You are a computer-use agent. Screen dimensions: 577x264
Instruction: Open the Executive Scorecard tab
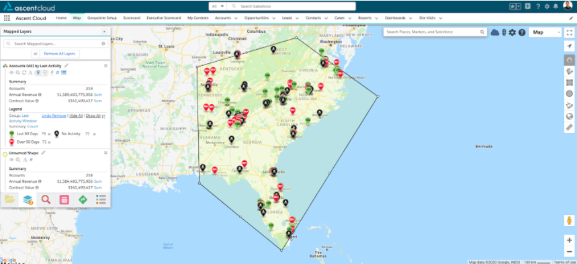(x=164, y=17)
